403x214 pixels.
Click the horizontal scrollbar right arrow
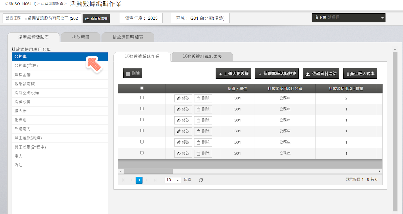[x=380, y=171]
